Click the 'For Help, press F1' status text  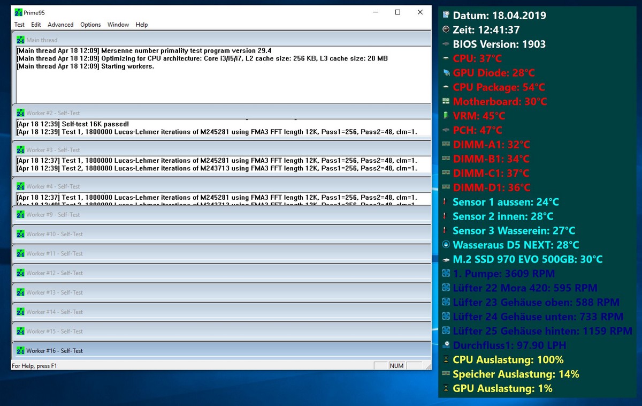[35, 366]
